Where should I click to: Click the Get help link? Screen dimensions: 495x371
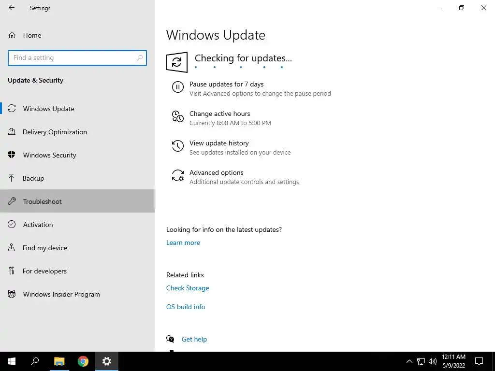pyautogui.click(x=194, y=339)
